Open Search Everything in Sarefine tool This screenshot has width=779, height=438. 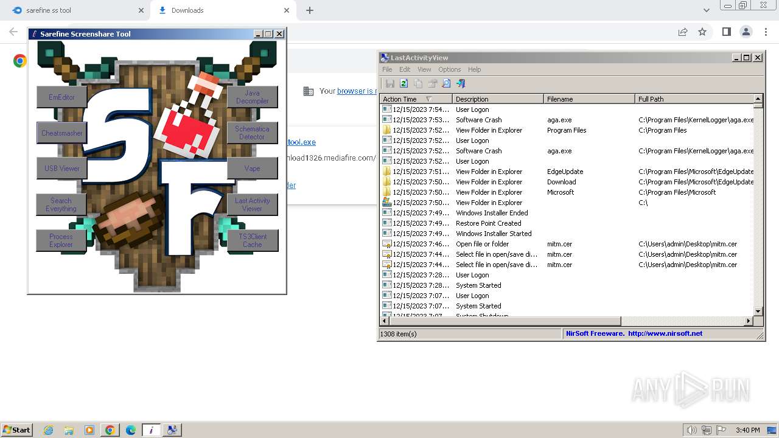click(61, 205)
